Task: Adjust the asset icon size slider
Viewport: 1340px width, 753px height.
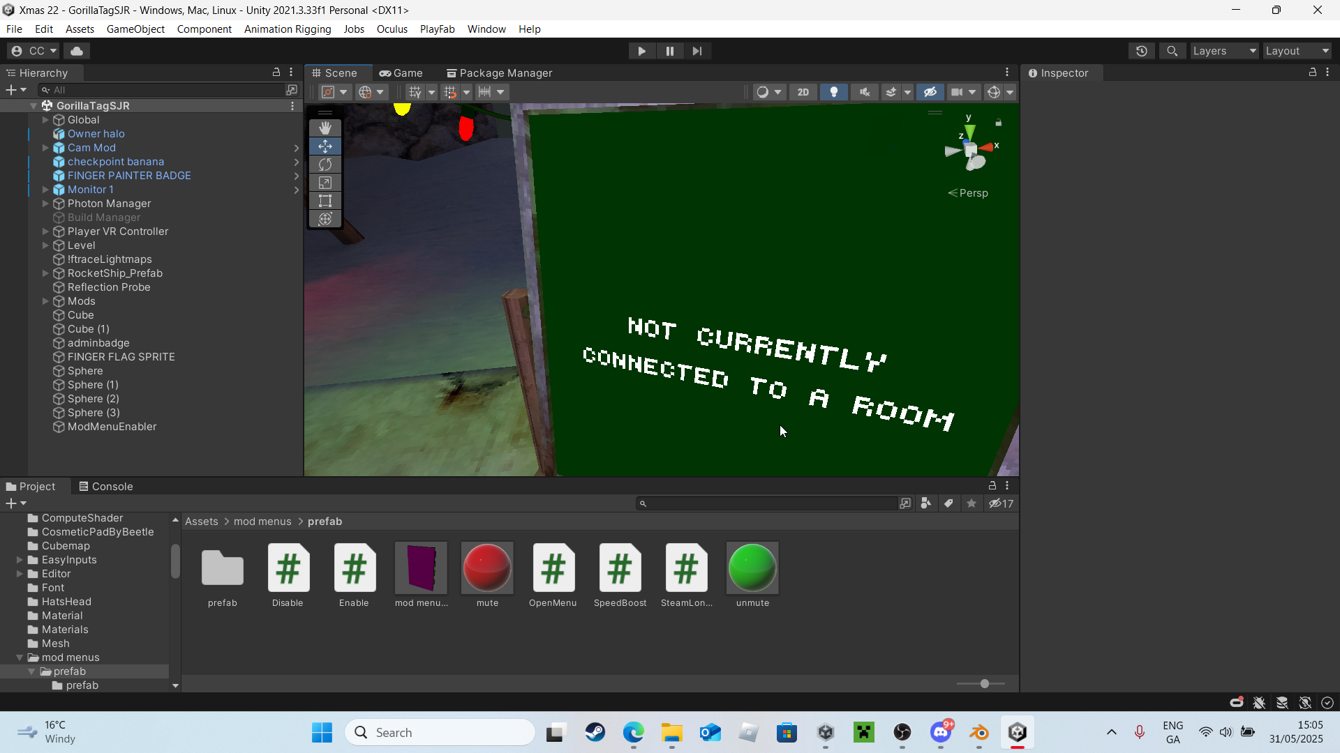Action: point(984,684)
